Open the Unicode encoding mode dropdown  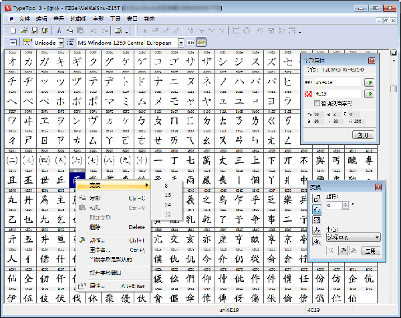(61, 43)
